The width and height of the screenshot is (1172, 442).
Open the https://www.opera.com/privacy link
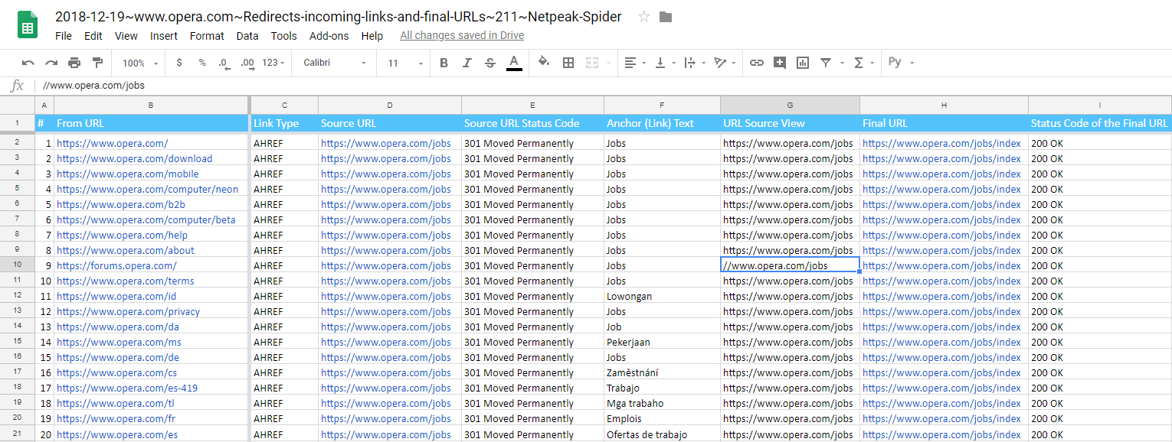tap(128, 311)
